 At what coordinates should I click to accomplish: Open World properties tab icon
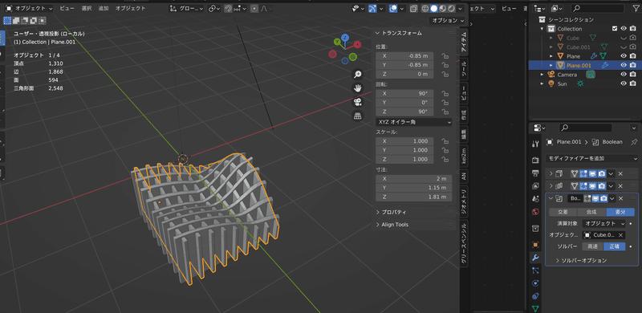click(535, 212)
